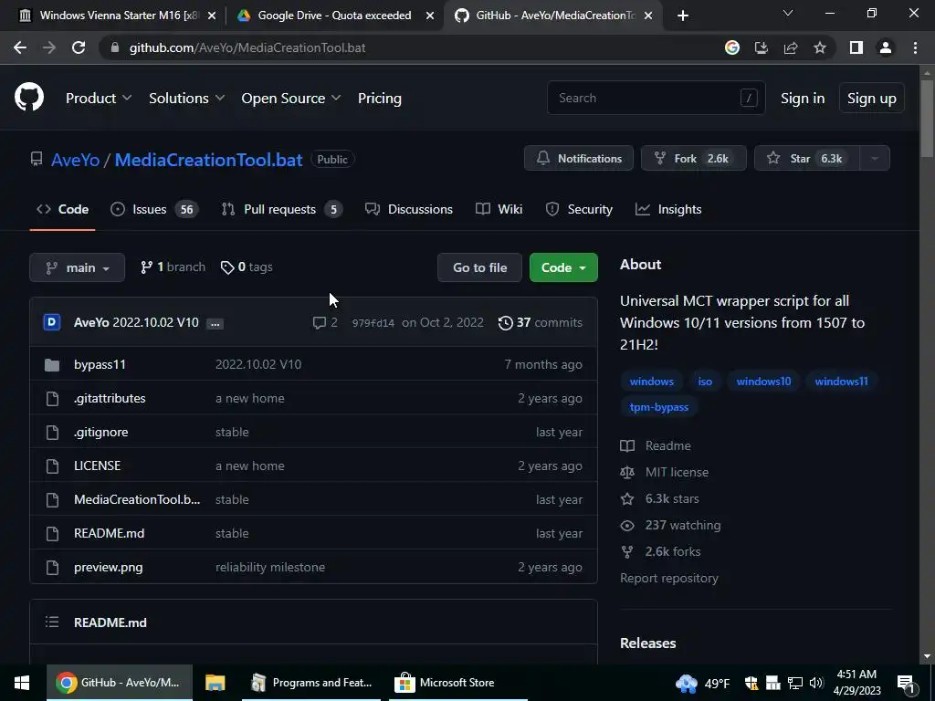Image resolution: width=935 pixels, height=701 pixels.
Task: Switch to the Pull requests tab
Action: click(281, 209)
